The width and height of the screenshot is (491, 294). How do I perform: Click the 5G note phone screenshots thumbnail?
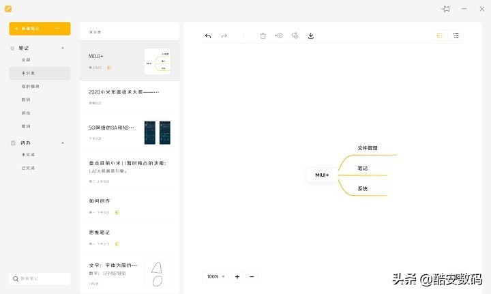click(x=158, y=133)
